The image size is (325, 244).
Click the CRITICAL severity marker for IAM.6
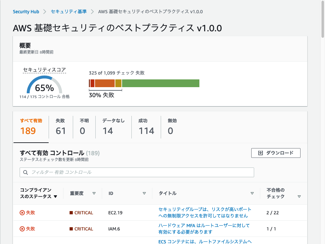[x=71, y=229]
